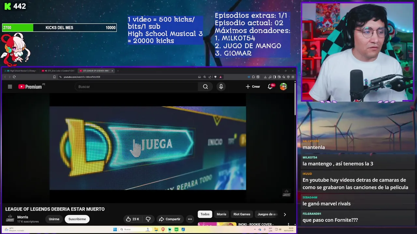Image resolution: width=417 pixels, height=234 pixels.
Task: Click chat username IKUUD
Action: point(307,174)
